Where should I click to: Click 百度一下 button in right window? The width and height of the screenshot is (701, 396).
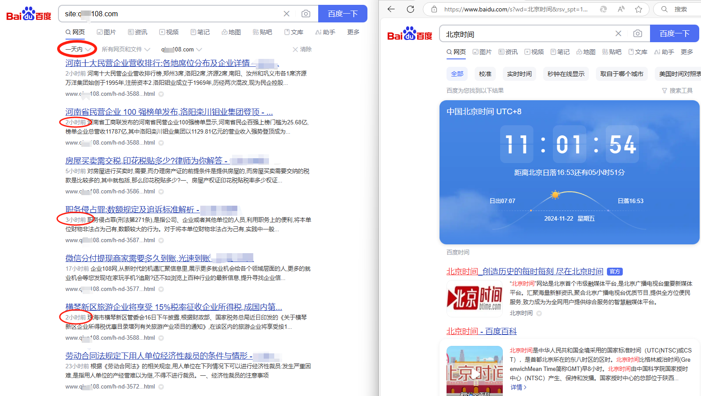[x=675, y=33]
